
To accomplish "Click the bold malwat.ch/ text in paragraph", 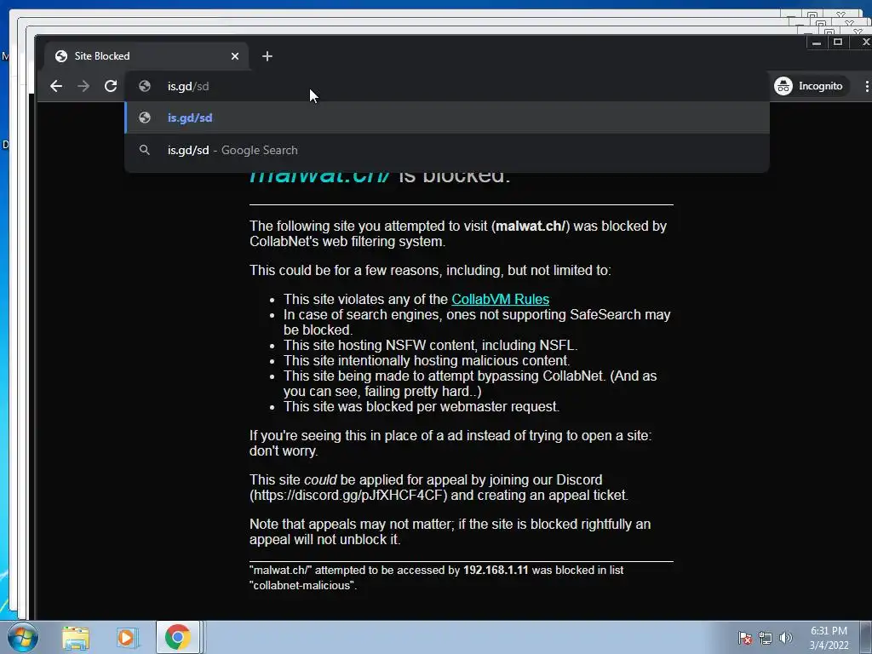I will [x=530, y=226].
